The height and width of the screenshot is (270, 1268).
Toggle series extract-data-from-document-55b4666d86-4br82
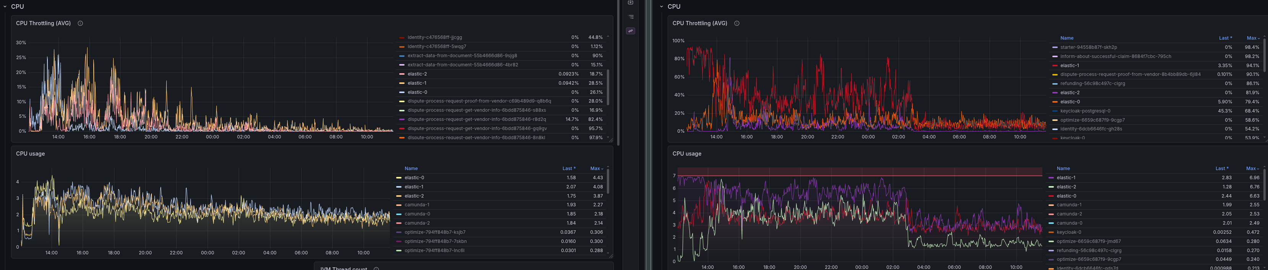click(x=463, y=65)
